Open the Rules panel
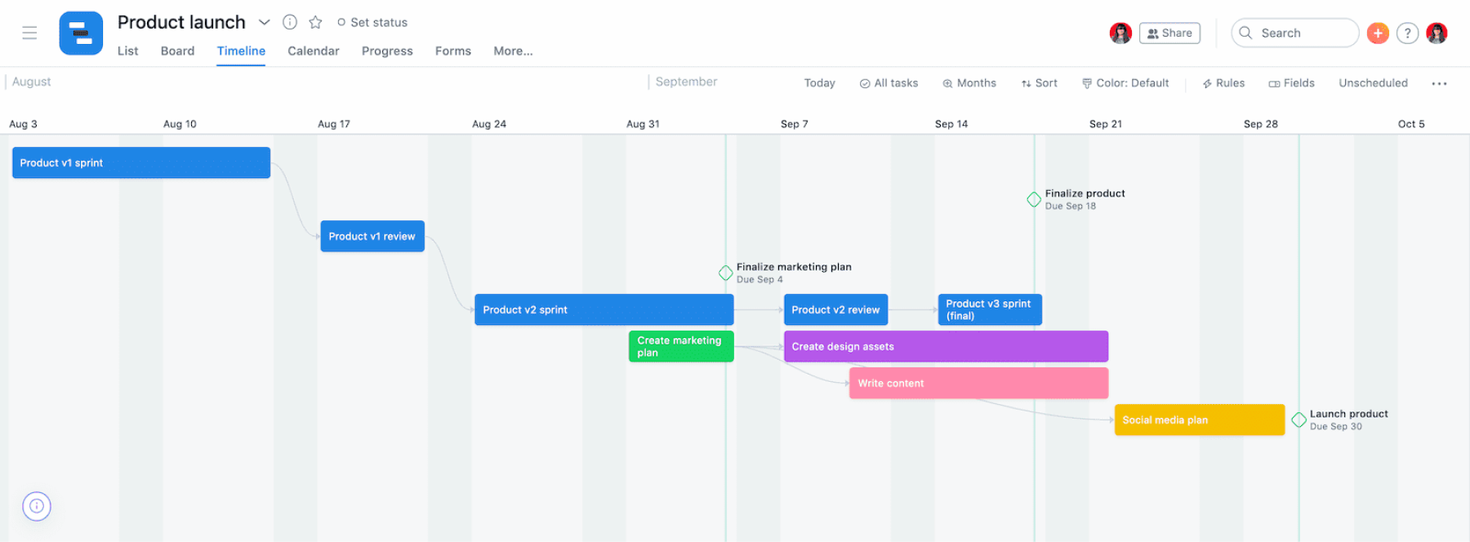1470x542 pixels. 1223,82
